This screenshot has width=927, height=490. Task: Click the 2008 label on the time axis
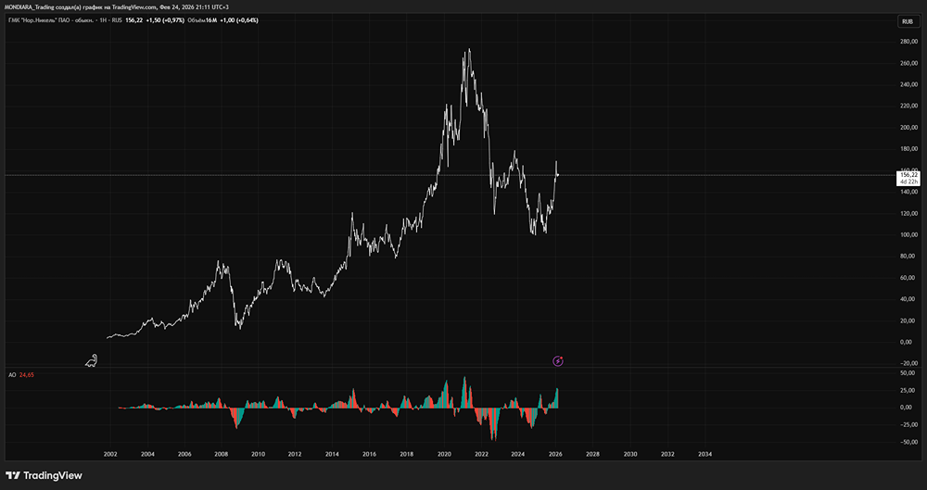(x=222, y=455)
